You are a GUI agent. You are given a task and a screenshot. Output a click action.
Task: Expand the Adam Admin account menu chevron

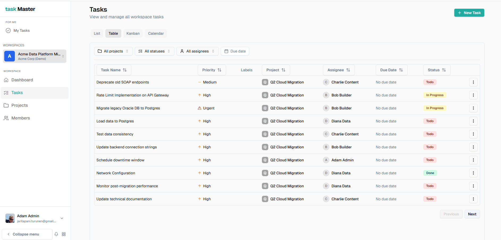pos(62,218)
